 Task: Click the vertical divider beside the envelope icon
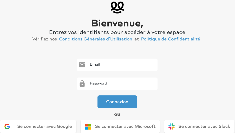[x=87, y=65]
